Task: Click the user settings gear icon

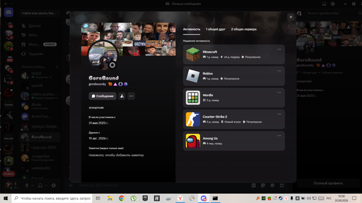Action: click(54, 186)
